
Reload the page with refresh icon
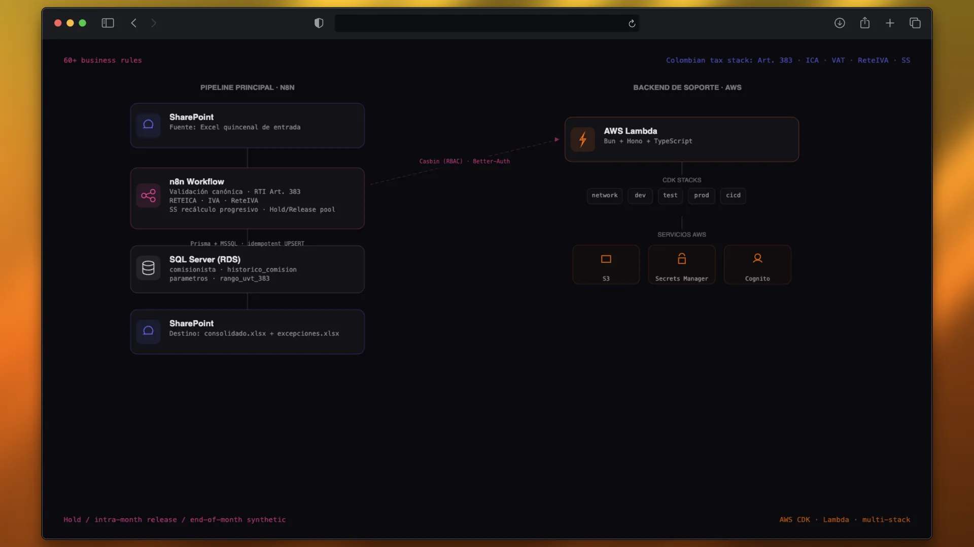(x=632, y=24)
